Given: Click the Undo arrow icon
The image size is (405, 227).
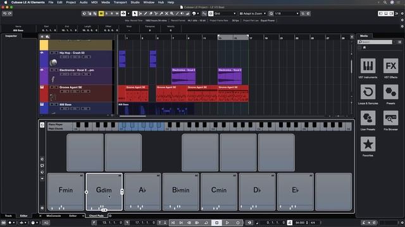Looking at the screenshot, I should coord(4,13).
